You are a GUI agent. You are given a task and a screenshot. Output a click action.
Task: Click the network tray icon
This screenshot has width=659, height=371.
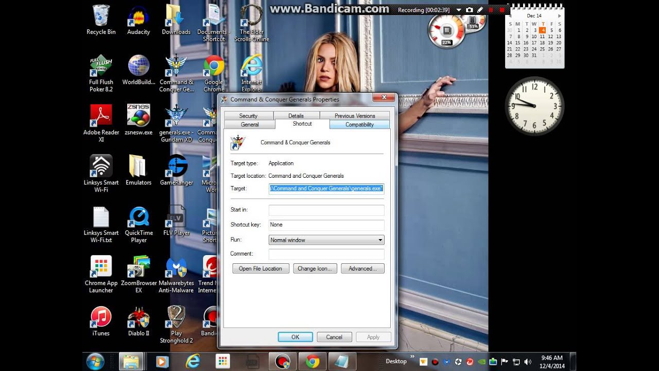(x=515, y=362)
